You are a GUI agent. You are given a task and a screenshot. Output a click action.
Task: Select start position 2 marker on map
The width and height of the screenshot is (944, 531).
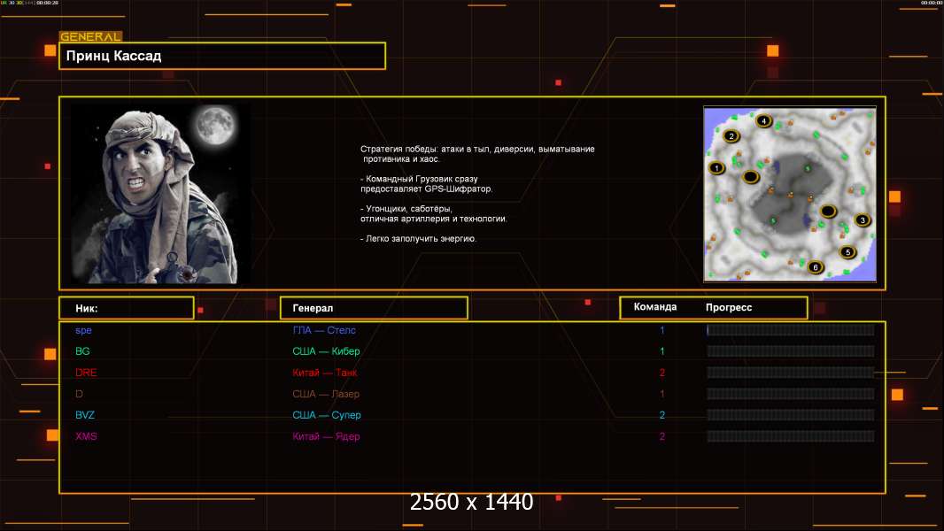pyautogui.click(x=731, y=136)
